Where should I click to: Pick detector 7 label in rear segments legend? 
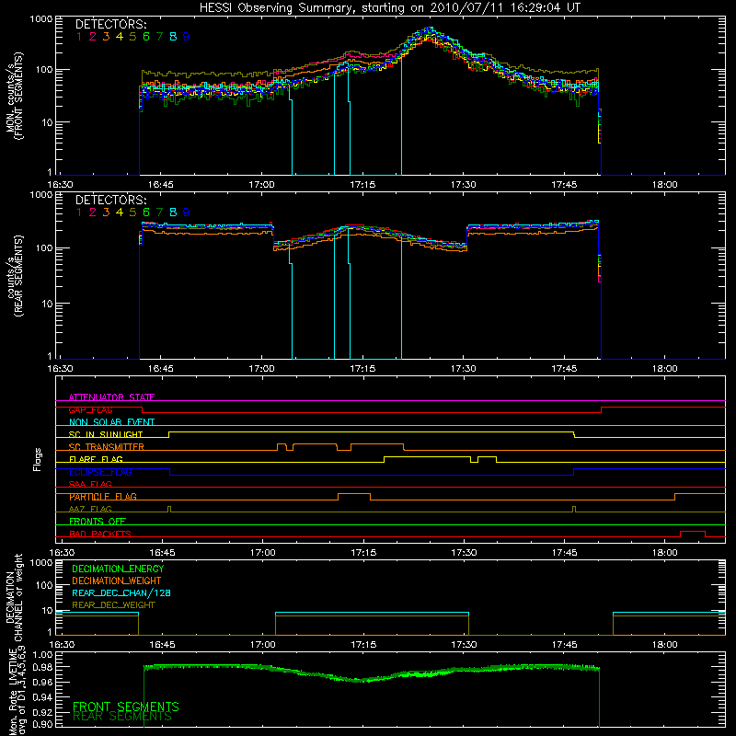(159, 213)
